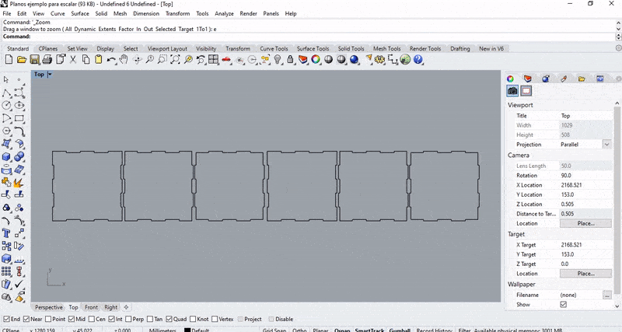The image size is (622, 332).
Task: Uncheck the Wallpaper Show checkbox
Action: pos(563,304)
